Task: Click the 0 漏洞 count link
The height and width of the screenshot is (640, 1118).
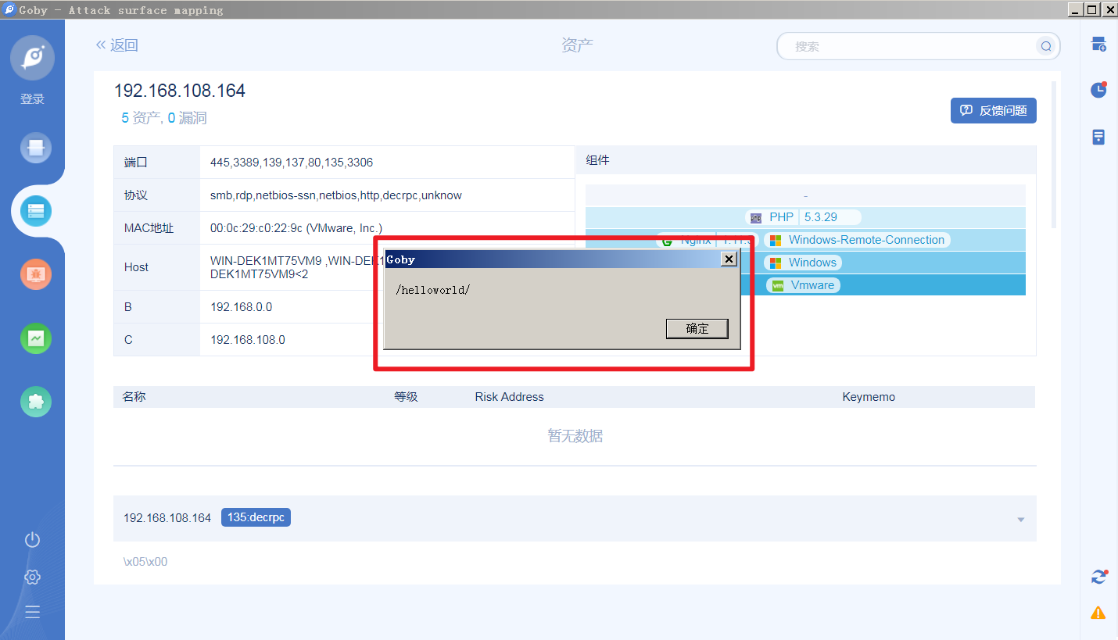Action: coord(187,118)
